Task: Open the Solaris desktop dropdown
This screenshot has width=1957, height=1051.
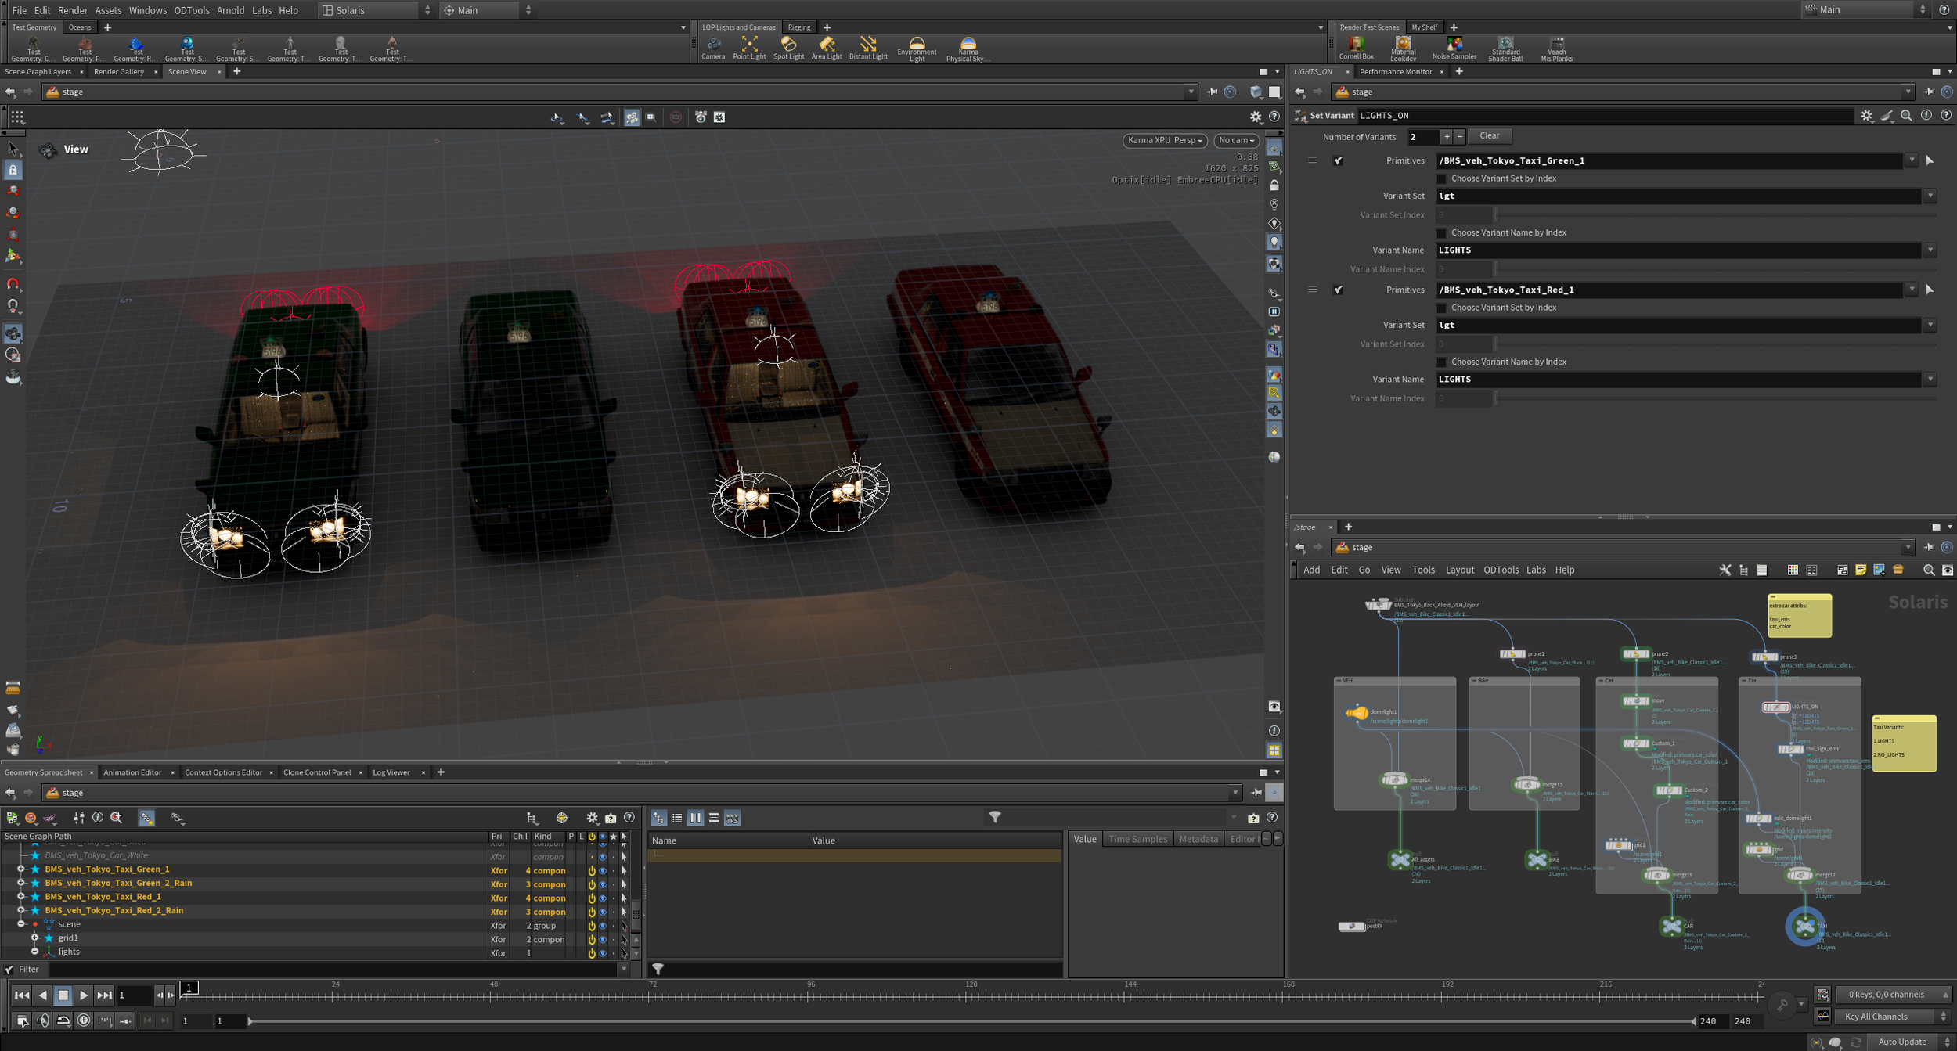Action: [x=376, y=10]
